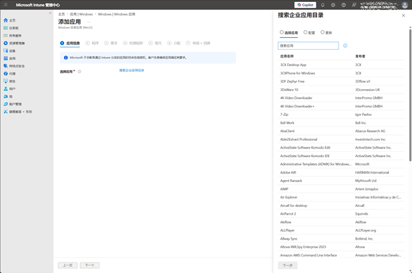The width and height of the screenshot is (412, 273).
Task: Select ActiveState Software Komodo IDE row
Action: coord(341,156)
